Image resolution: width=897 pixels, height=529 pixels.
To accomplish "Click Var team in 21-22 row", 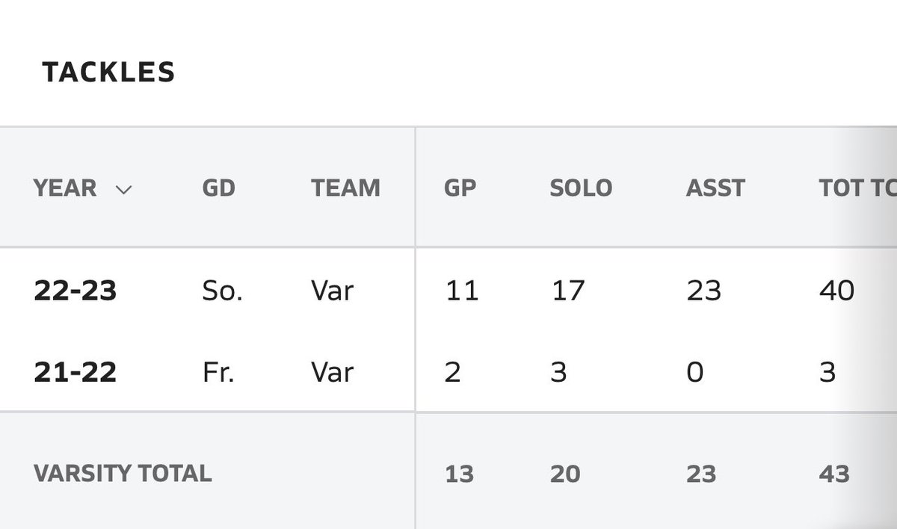I will [x=333, y=371].
